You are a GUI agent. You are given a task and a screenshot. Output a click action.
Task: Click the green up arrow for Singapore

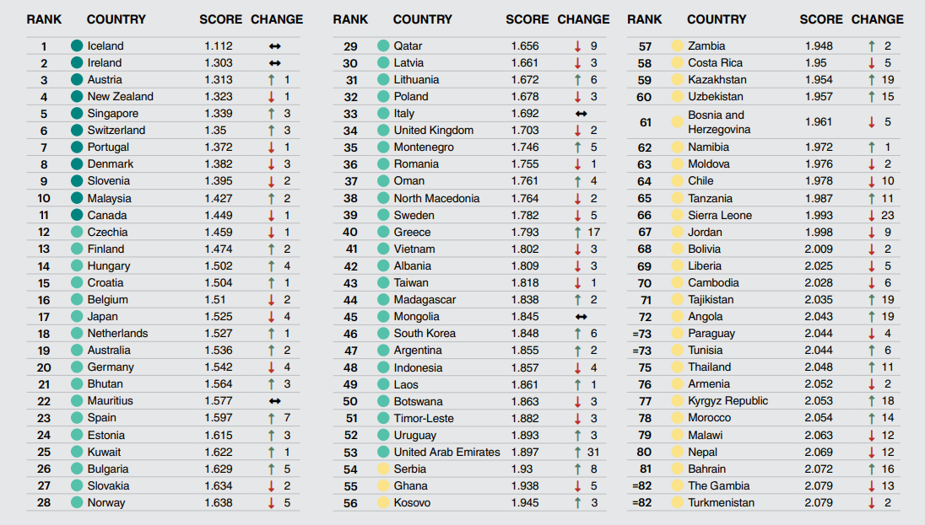pos(272,113)
